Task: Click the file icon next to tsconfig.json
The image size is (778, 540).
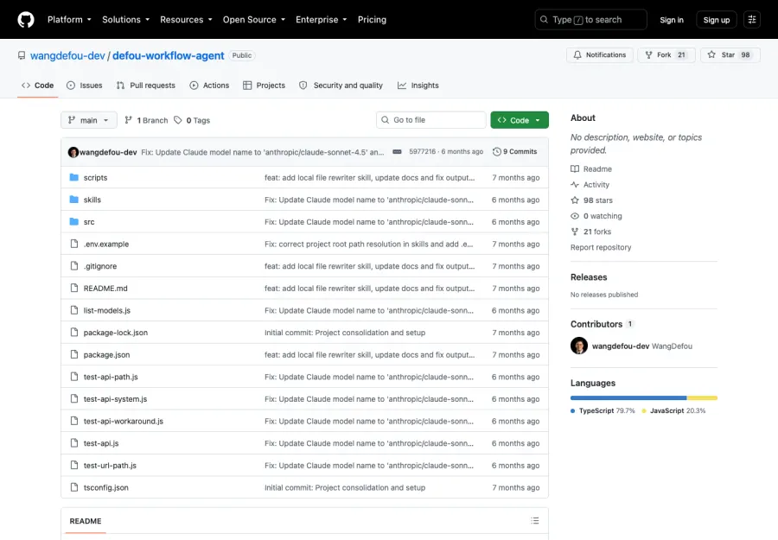Action: click(x=74, y=487)
